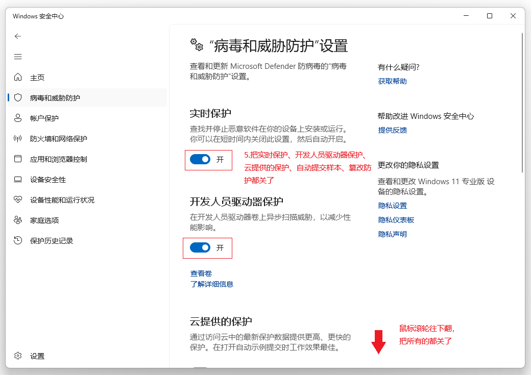
Task: Disable the 实时保护 toggle
Action: [x=201, y=159]
